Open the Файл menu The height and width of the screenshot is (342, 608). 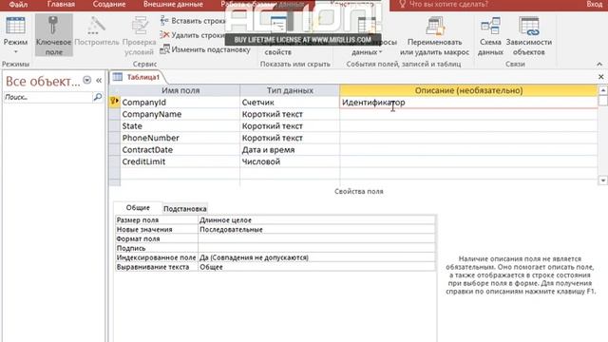click(x=18, y=5)
